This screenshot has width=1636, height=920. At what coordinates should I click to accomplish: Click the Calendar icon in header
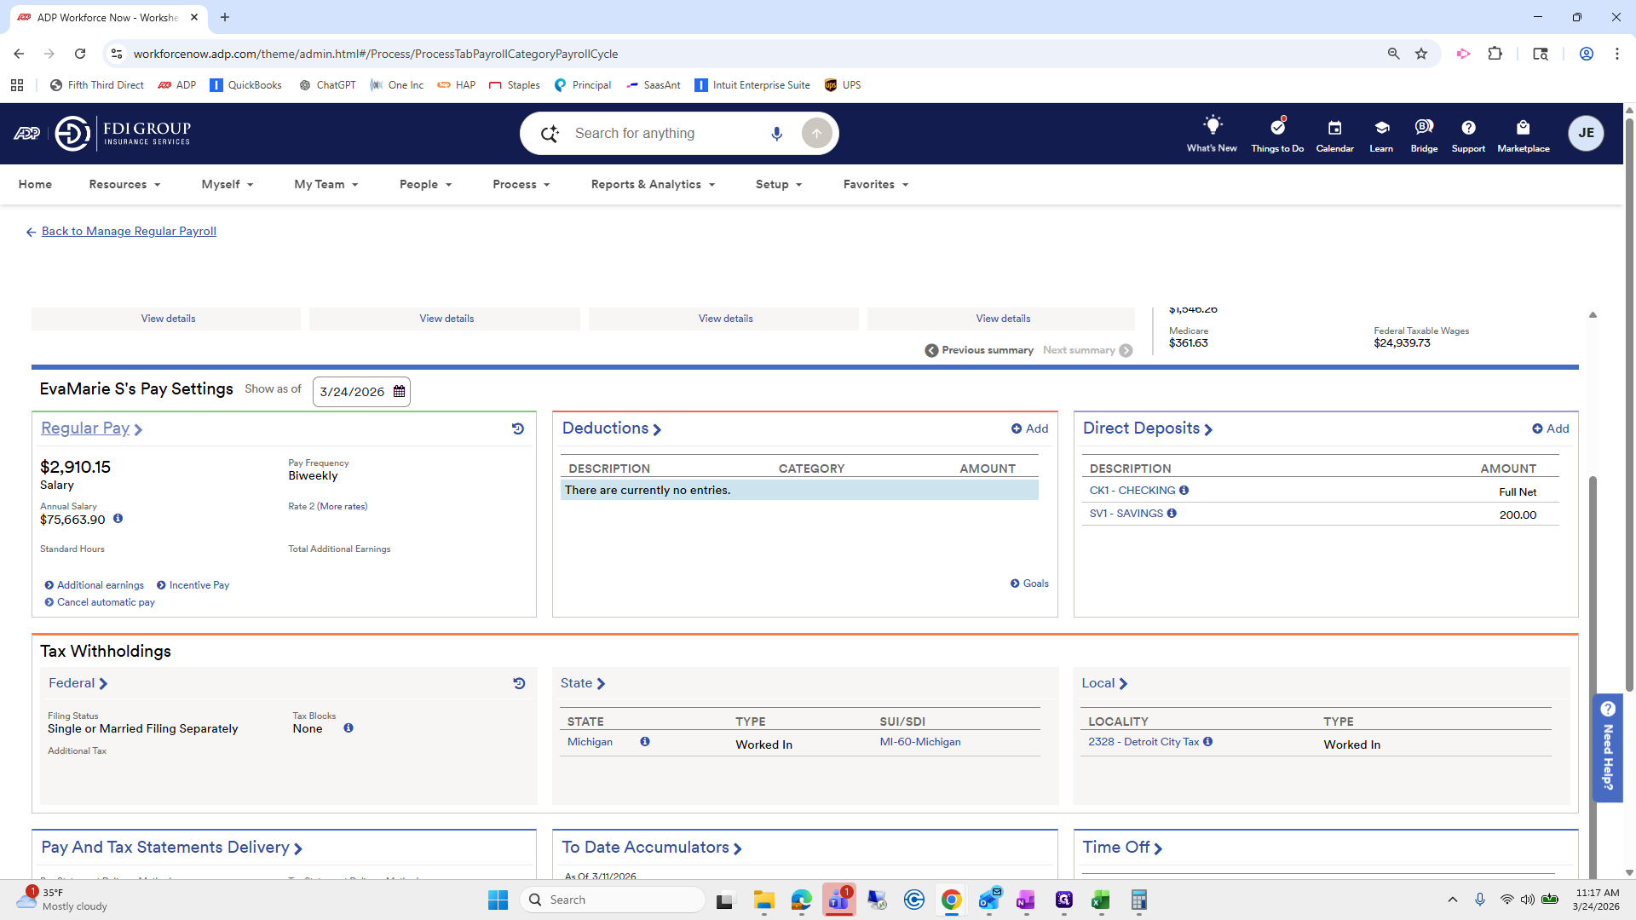tap(1334, 128)
